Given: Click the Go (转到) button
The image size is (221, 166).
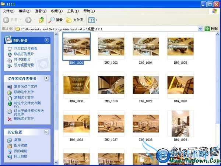Looking at the screenshot, I should 211,29.
